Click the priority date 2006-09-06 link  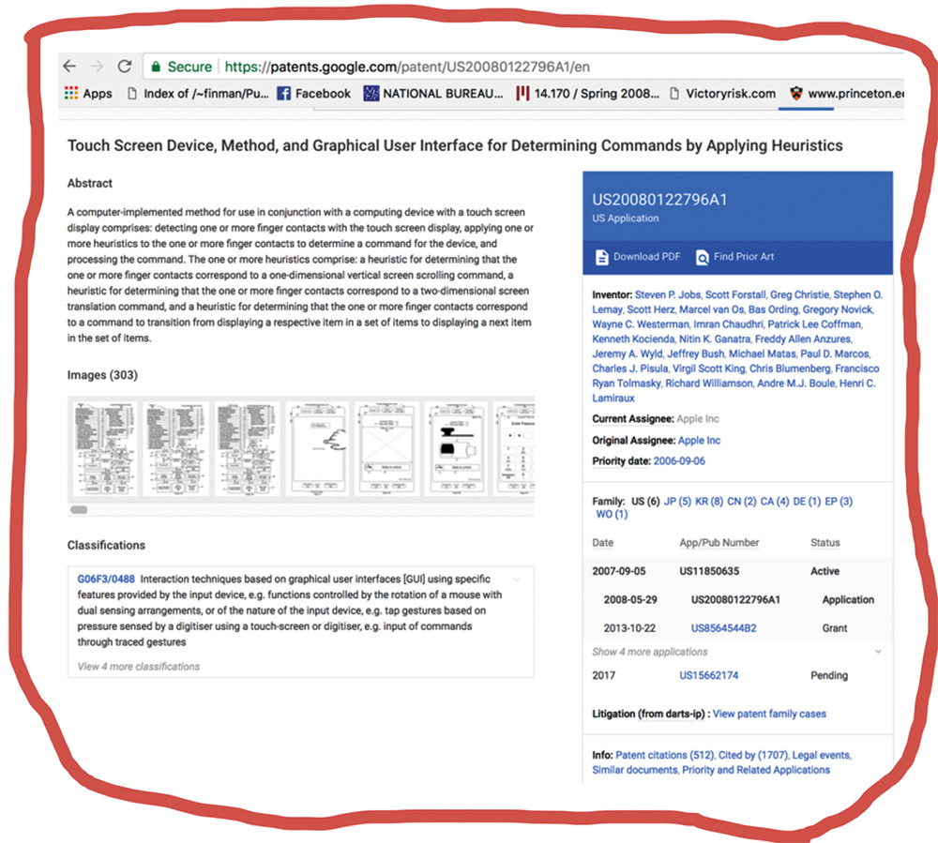point(679,461)
